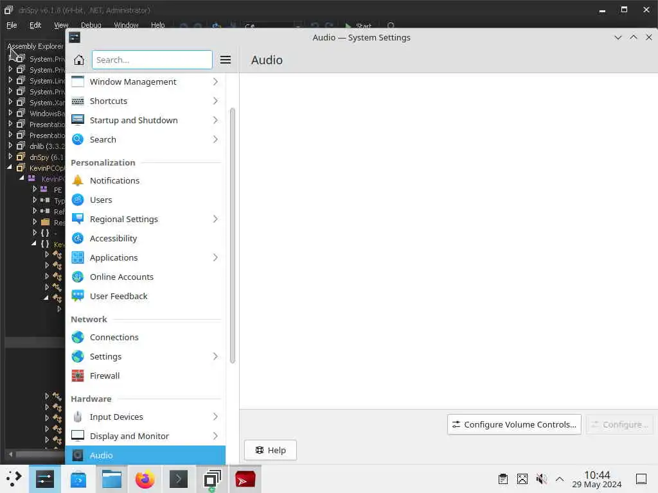Viewport: 658px width, 493px height.
Task: Expand the Shortcuts chevron
Action: pyautogui.click(x=215, y=101)
